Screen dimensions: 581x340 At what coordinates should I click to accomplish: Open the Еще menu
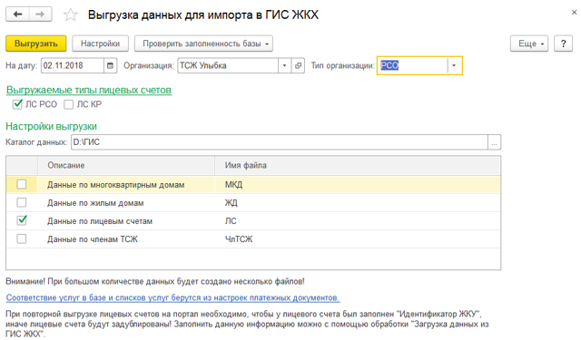coord(528,44)
